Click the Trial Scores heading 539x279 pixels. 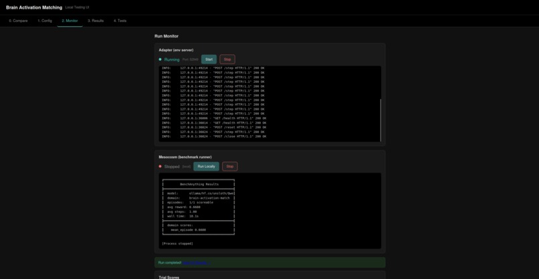[169, 277]
